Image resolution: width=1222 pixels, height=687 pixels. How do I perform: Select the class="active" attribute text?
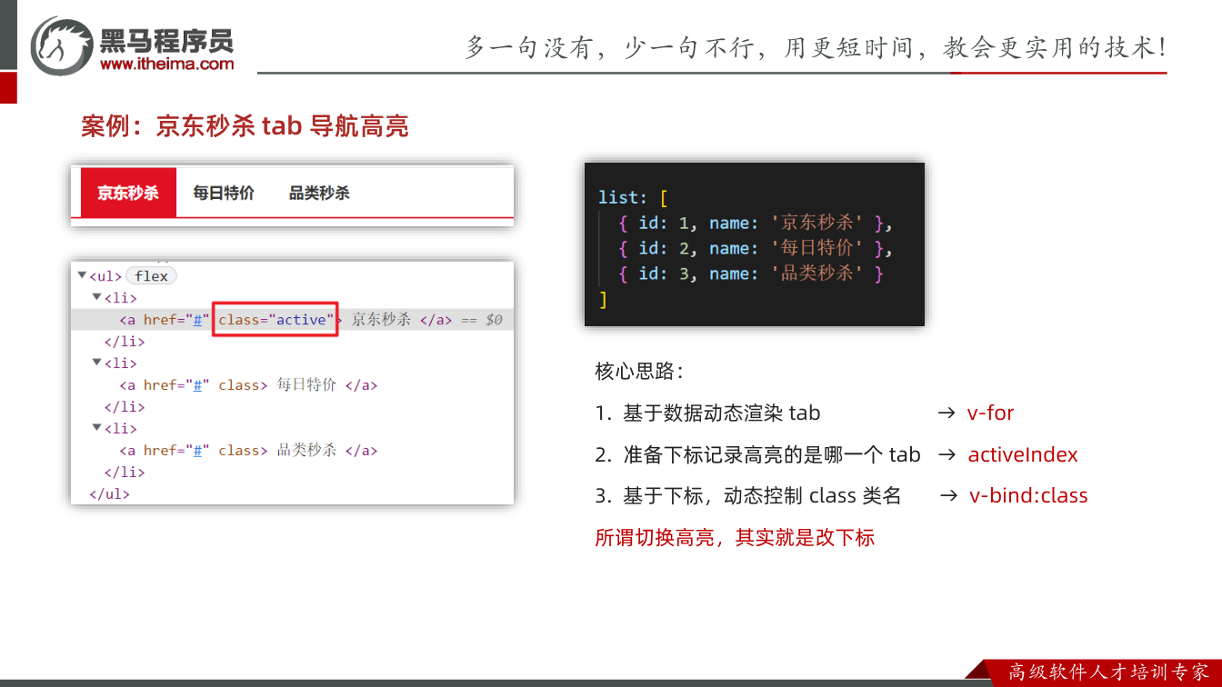point(276,320)
